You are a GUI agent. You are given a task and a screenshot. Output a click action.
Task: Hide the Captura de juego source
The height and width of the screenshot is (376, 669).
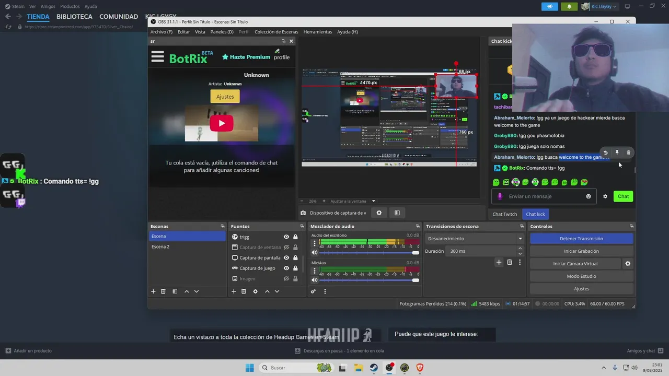coord(286,268)
